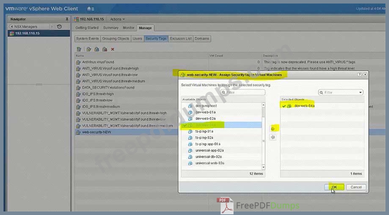The height and width of the screenshot is (215, 389).
Task: Click OK in the Assign Security Tag dialog
Action: 334,187
